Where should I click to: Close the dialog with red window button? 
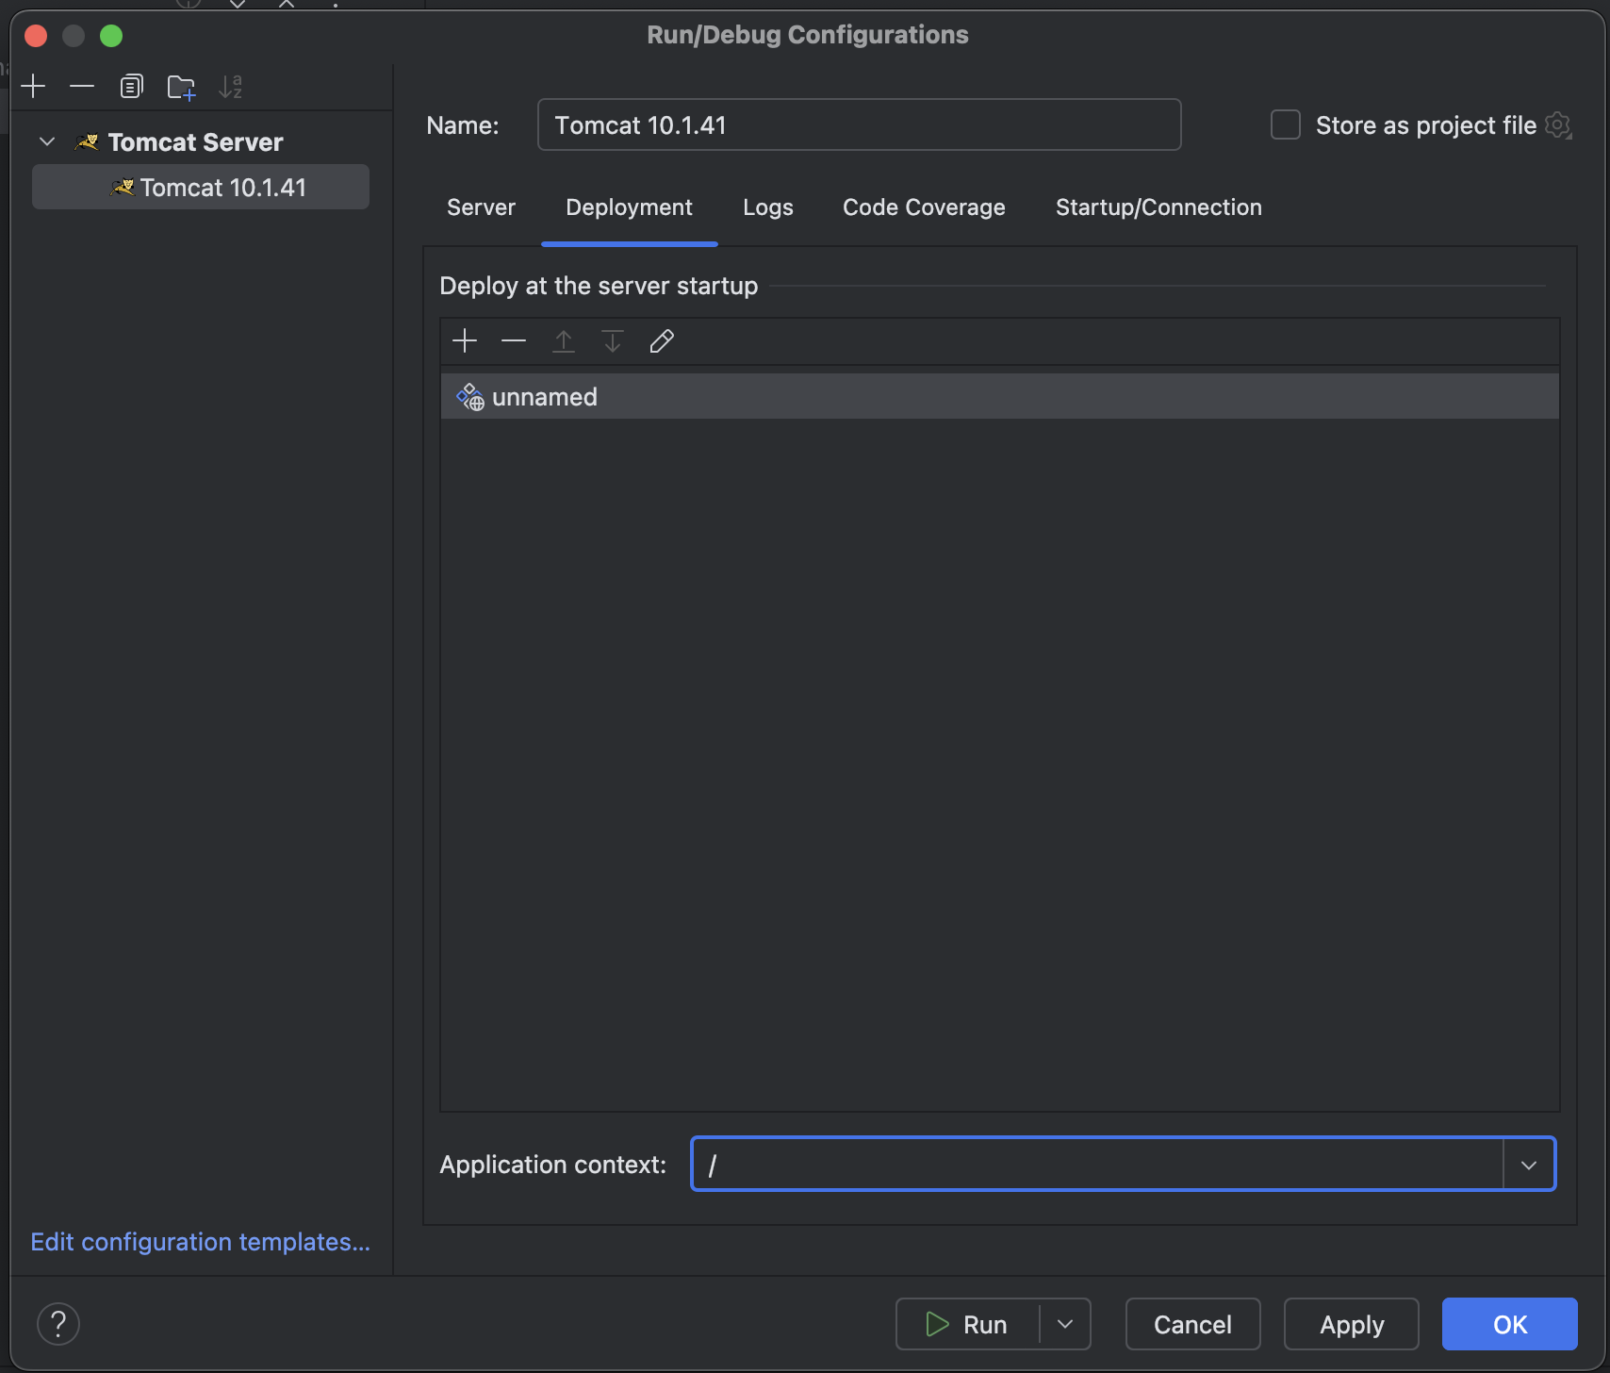[36, 36]
